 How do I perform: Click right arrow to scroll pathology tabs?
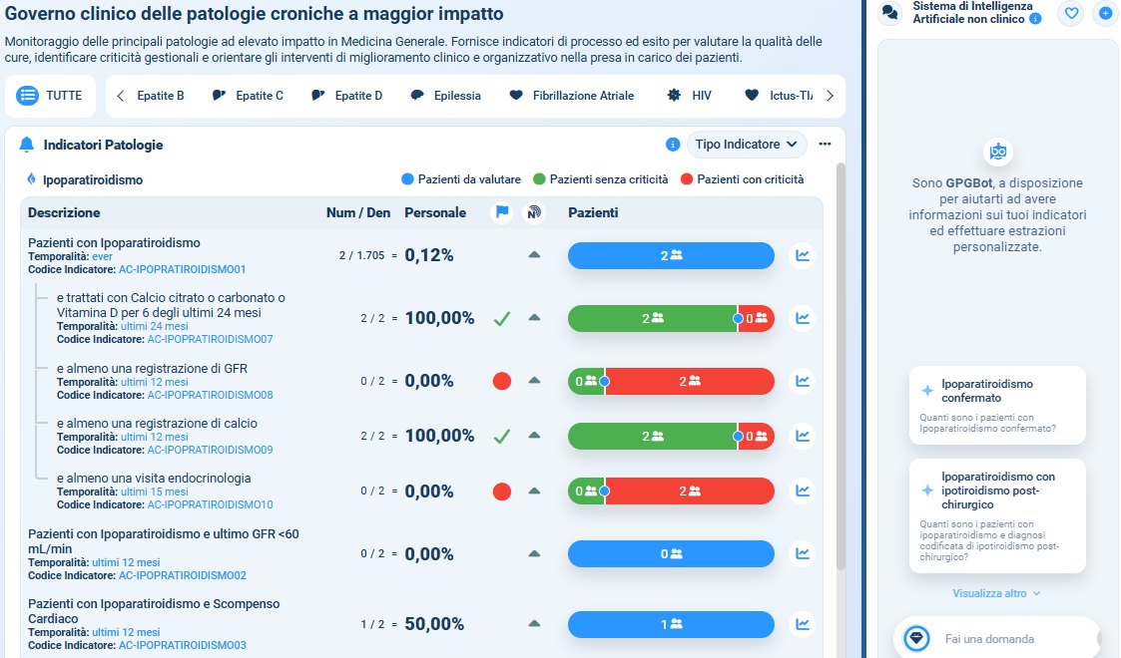830,96
